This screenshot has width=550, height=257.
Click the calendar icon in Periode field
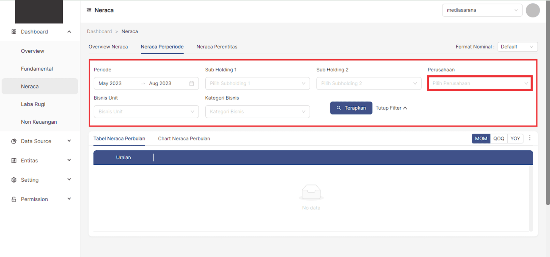(x=192, y=84)
